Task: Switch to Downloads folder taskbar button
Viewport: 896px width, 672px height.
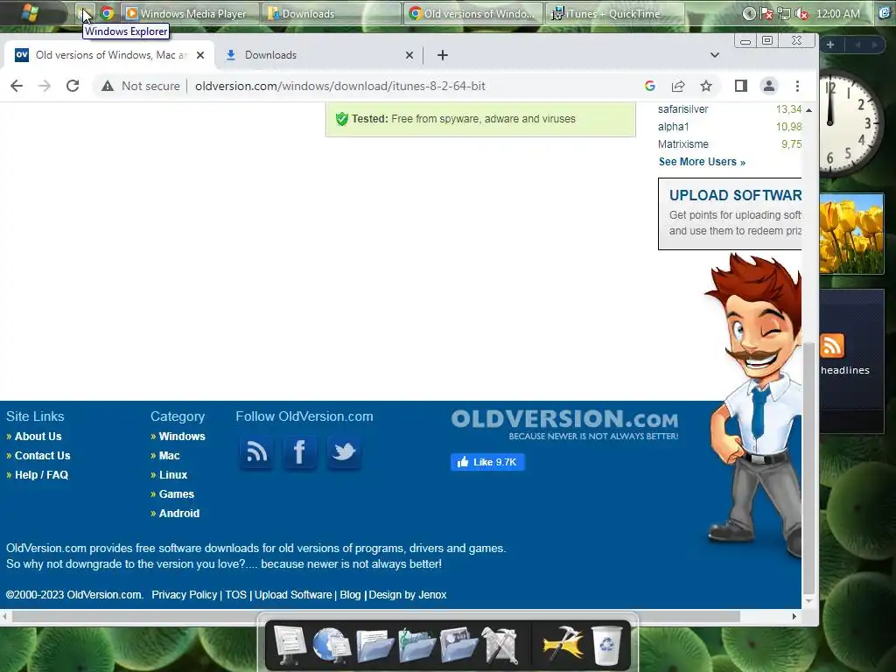Action: tap(332, 13)
